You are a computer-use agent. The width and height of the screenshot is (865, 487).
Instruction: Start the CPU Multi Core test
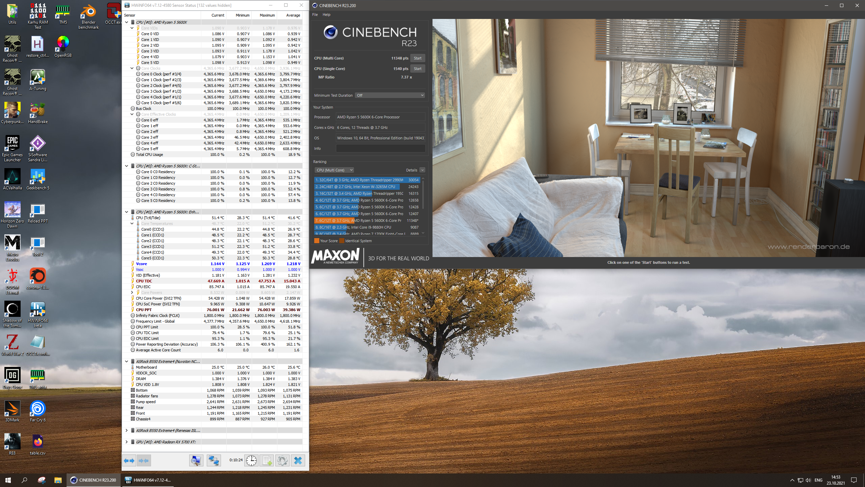click(418, 58)
